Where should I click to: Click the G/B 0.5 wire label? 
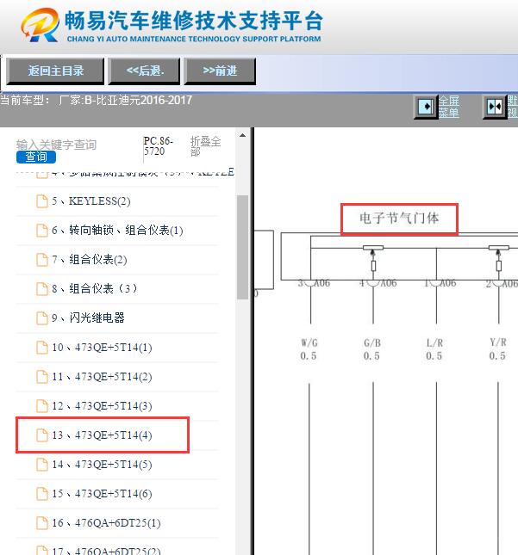tap(372, 349)
